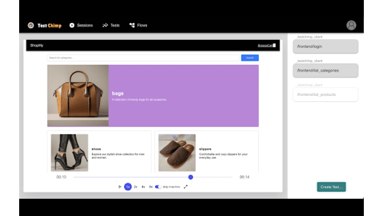Image resolution: width=383 pixels, height=216 pixels.
Task: Select the /frontend/list_products step
Action: pyautogui.click(x=326, y=94)
